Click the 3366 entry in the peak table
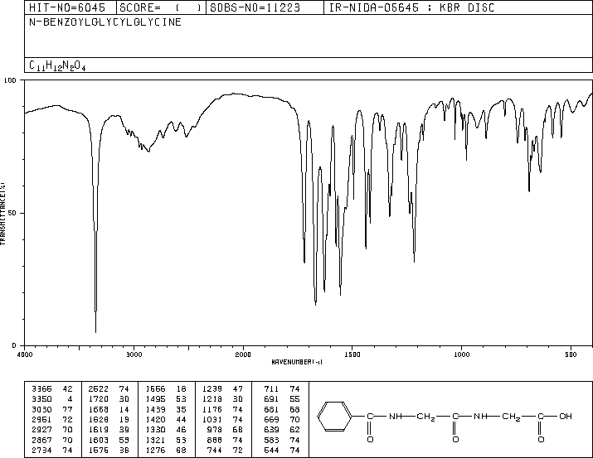 (41, 387)
